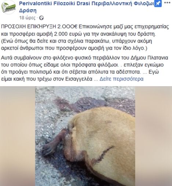Image resolution: width=172 pixels, height=186 pixels.
Task: Click the blue pinned post pin icon
Action: [x=158, y=4]
